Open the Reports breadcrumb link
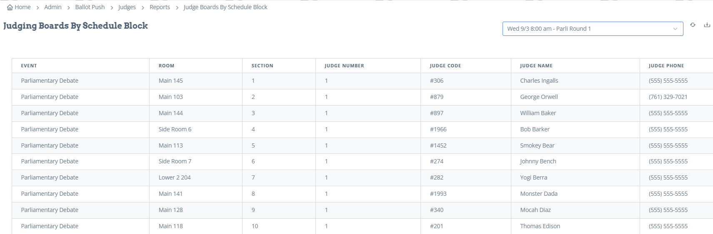Screen dimensions: 713x234 160,7
